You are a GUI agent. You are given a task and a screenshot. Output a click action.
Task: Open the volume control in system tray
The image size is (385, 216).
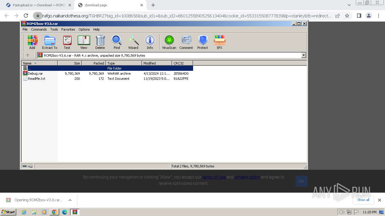(x=342, y=212)
